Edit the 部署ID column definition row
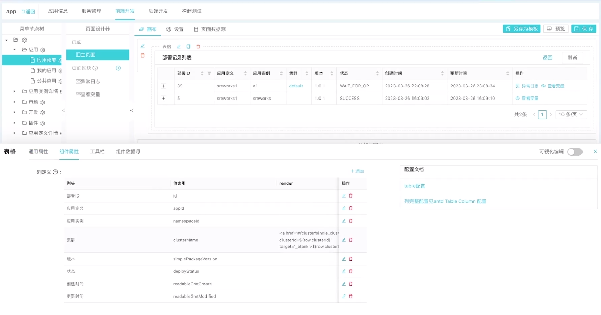 (344, 196)
